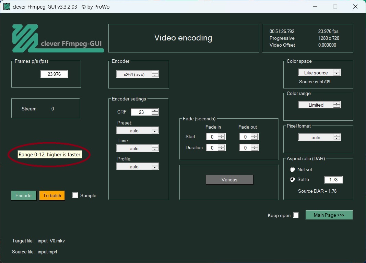366x263 pixels.
Task: Click the Frames p/s input field
Action: [54, 74]
